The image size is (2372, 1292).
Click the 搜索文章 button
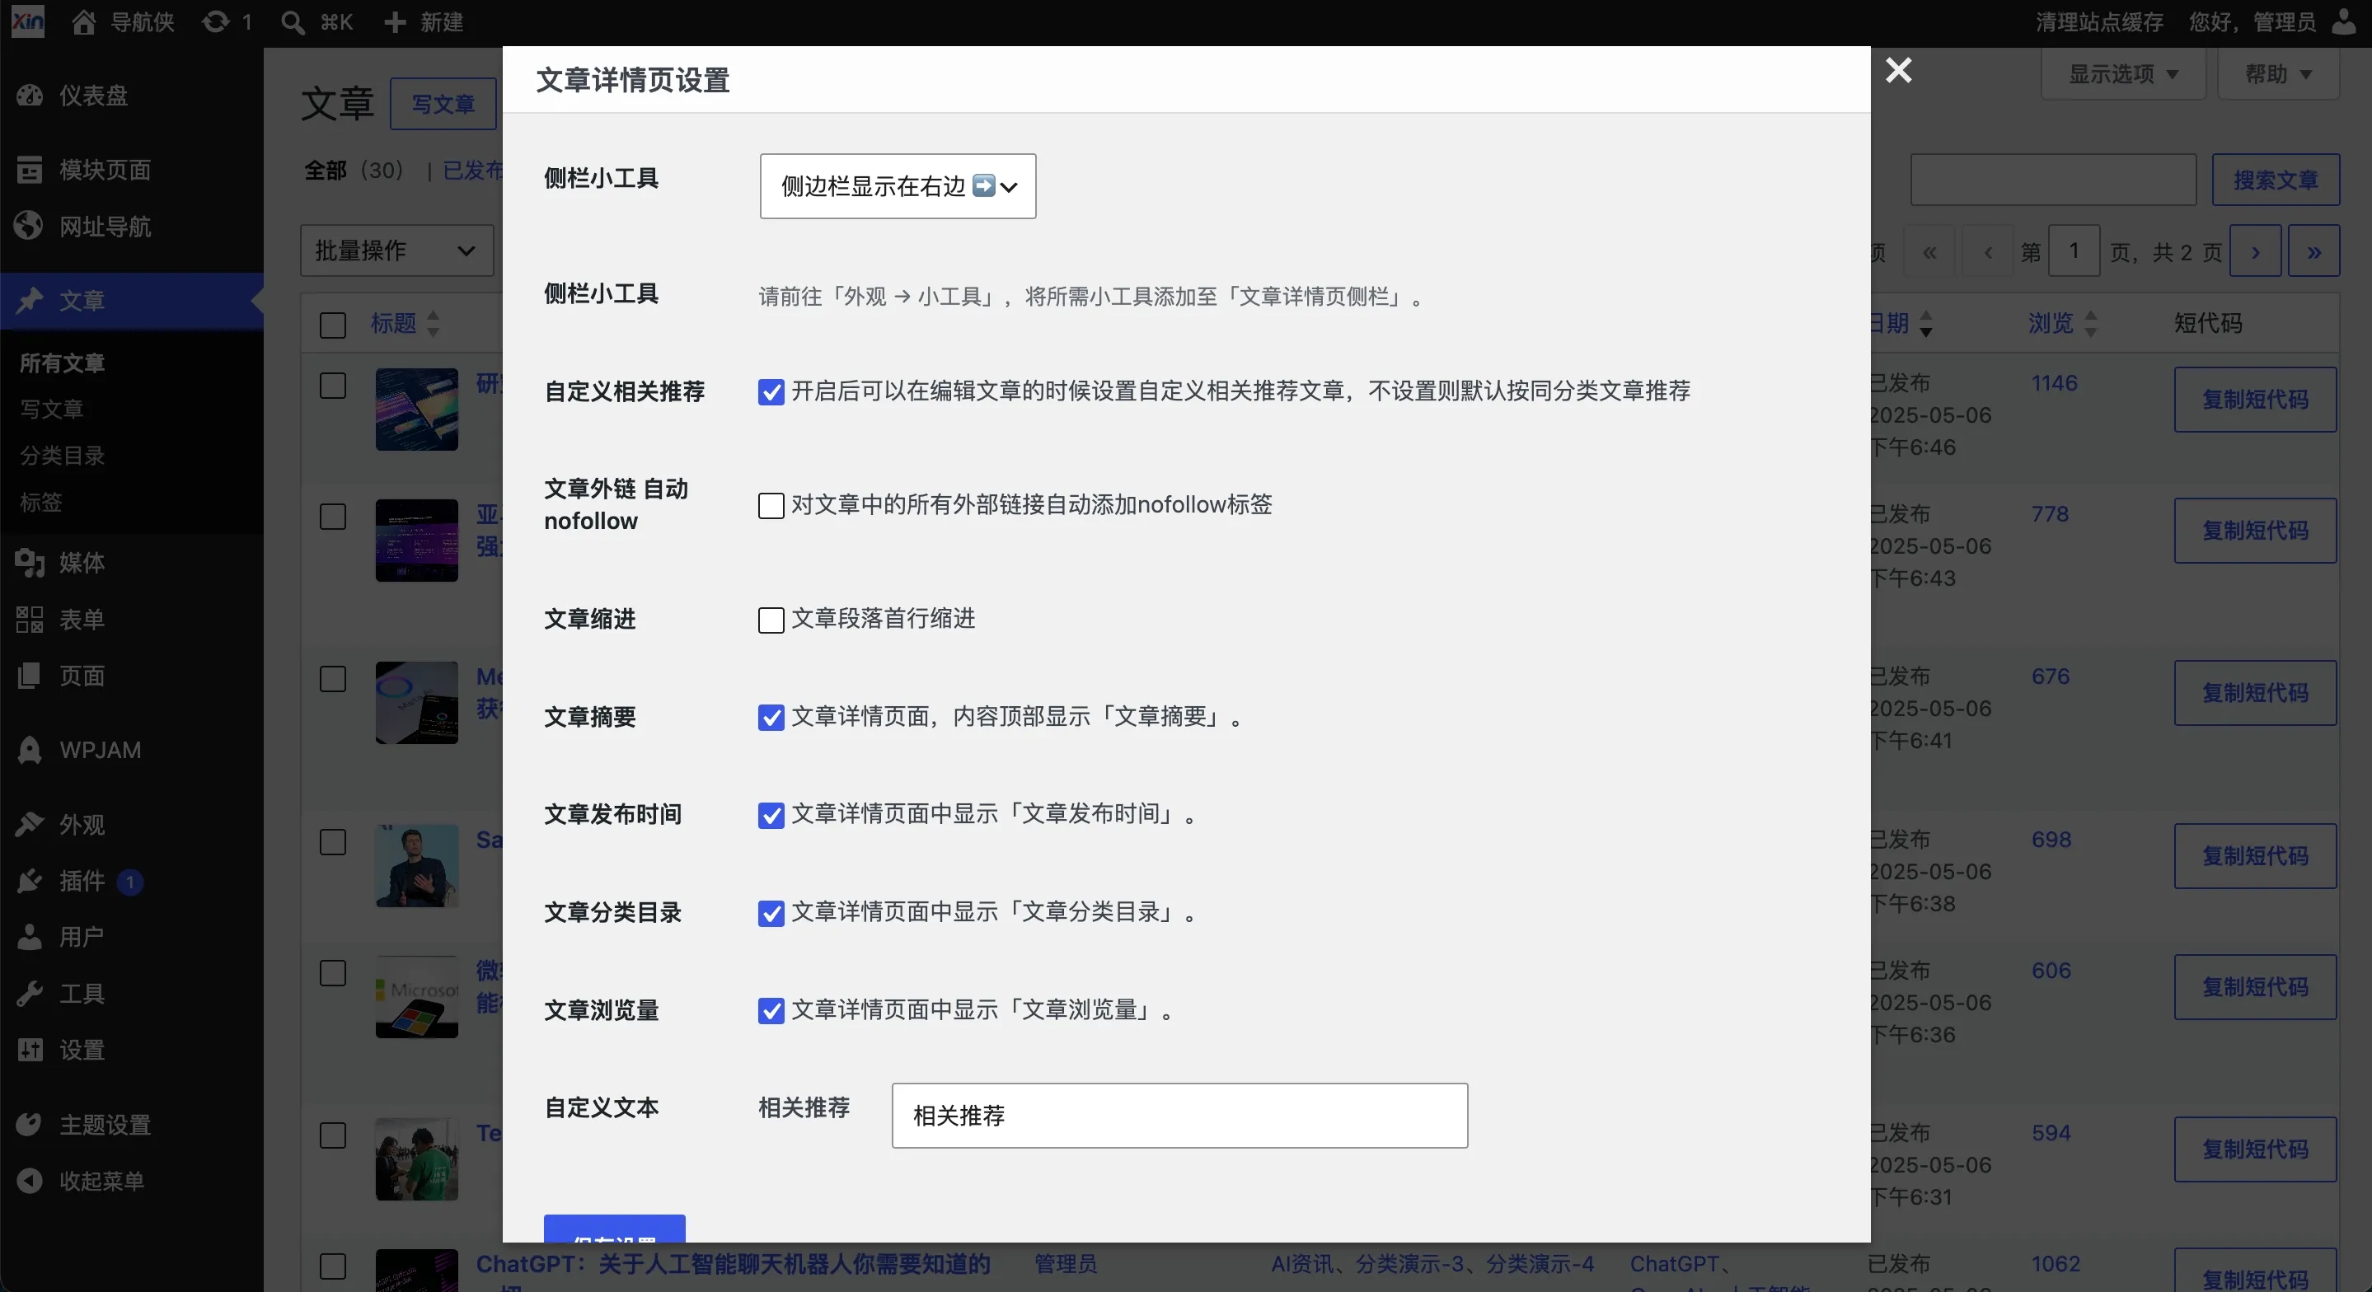2276,180
